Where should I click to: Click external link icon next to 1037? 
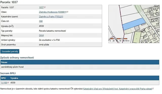pyautogui.click(x=45, y=7)
